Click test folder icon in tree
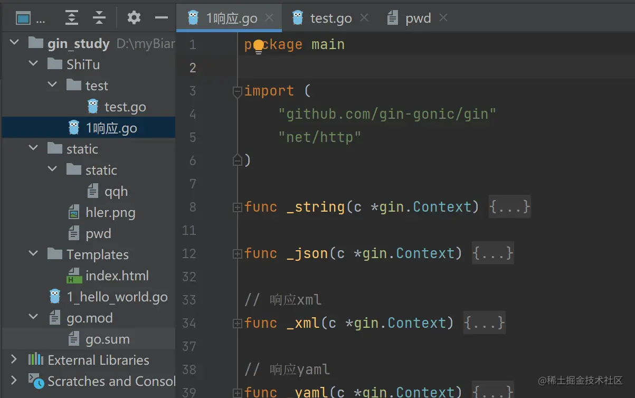This screenshot has width=635, height=398. point(74,86)
